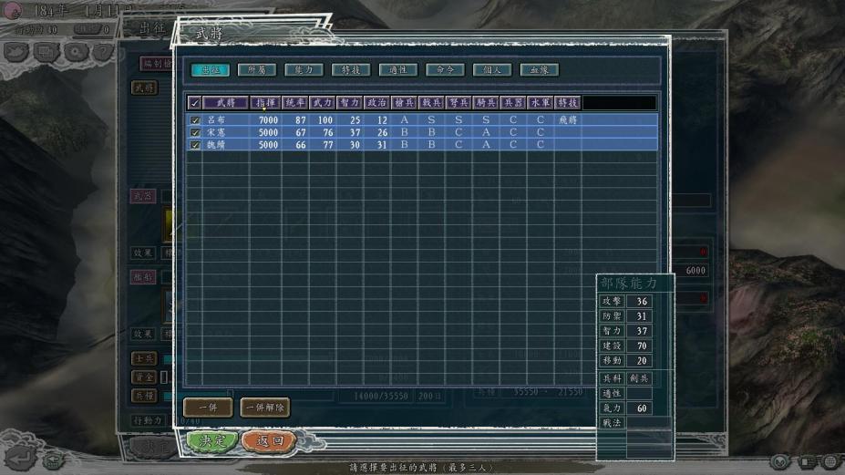Image resolution: width=845 pixels, height=475 pixels.
Task: Sort by the 武將 column header
Action: (225, 102)
